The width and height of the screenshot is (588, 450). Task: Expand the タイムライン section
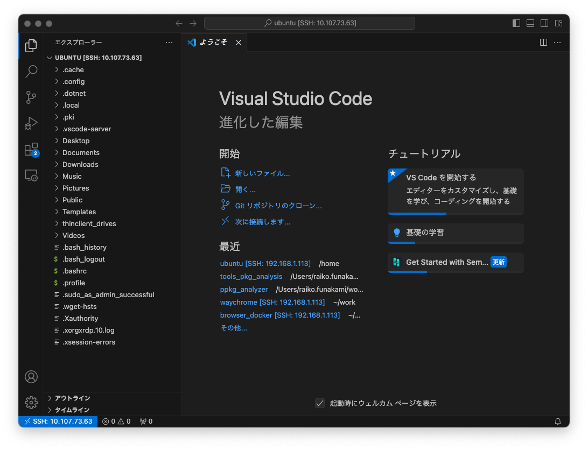[113, 410]
